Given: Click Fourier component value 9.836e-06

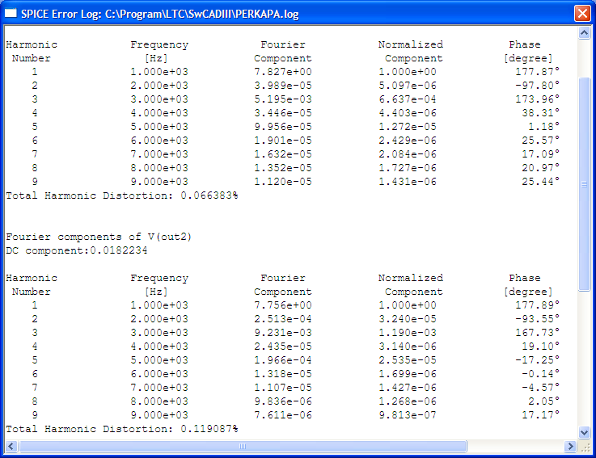Looking at the screenshot, I should pyautogui.click(x=283, y=401).
